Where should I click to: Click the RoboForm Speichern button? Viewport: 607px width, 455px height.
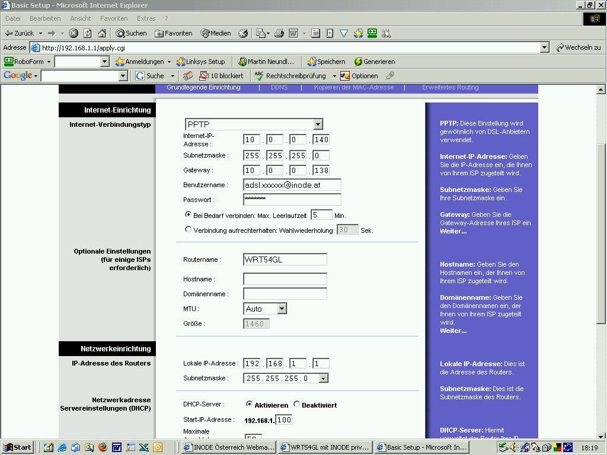(x=326, y=62)
